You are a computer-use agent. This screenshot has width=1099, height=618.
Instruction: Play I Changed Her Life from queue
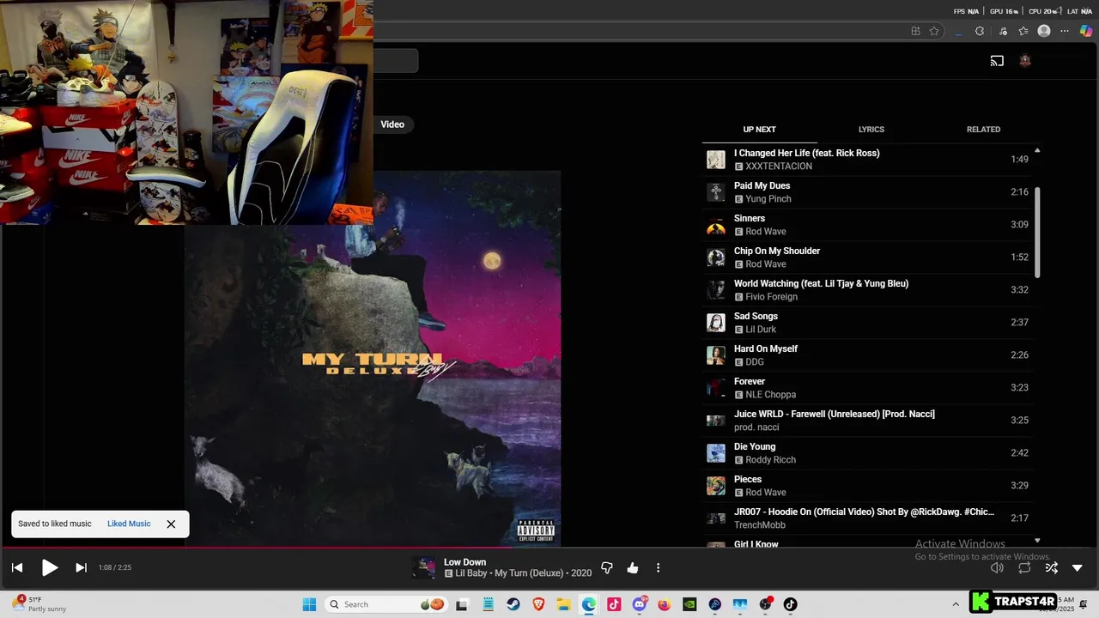tap(867, 160)
